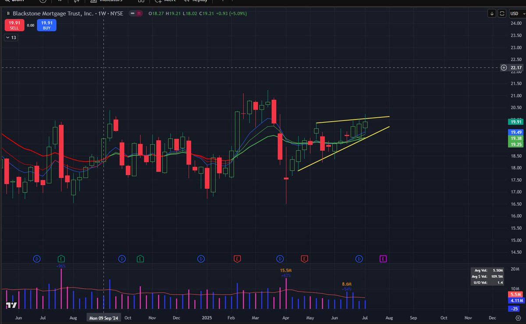Click the red 19.91 SELL button
Image resolution: width=526 pixels, height=324 pixels.
(x=14, y=25)
